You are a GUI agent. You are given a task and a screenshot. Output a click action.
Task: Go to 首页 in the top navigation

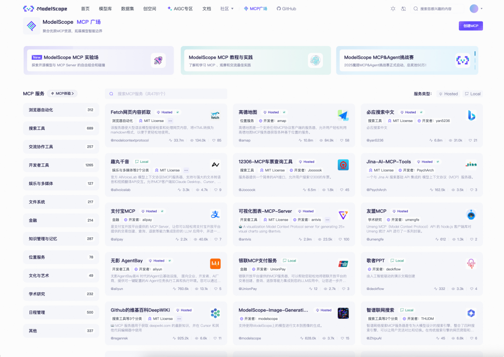coord(85,9)
